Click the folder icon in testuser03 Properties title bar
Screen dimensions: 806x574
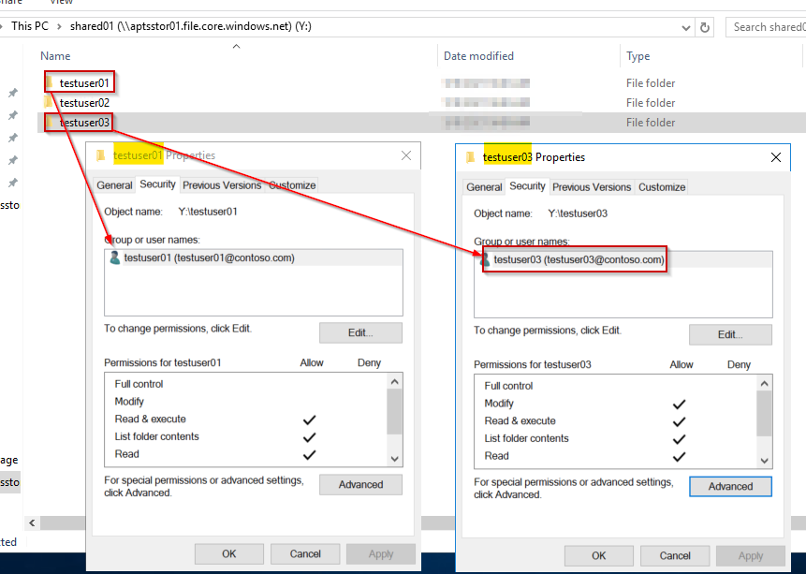point(470,157)
